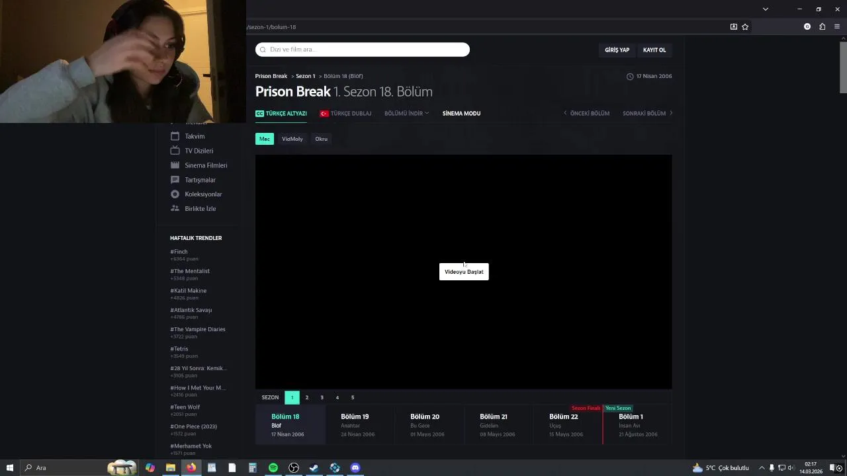Open the browser account profile icon
Image resolution: width=847 pixels, height=476 pixels.
coord(807,27)
